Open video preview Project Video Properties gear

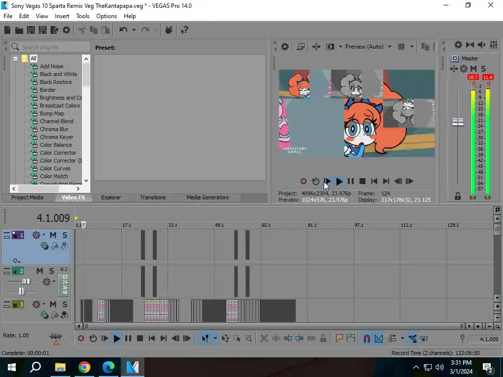(x=284, y=47)
